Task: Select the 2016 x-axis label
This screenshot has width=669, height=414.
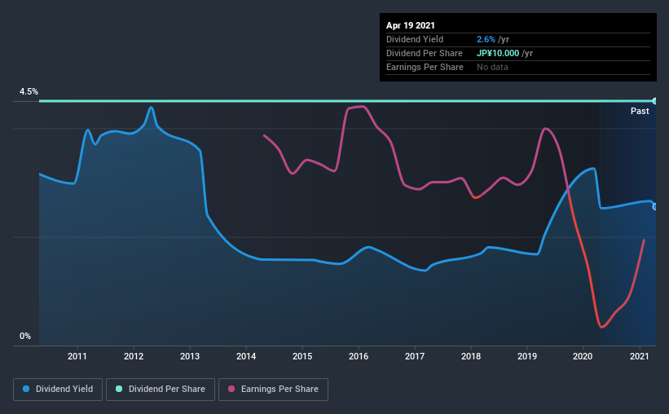Action: pos(359,356)
